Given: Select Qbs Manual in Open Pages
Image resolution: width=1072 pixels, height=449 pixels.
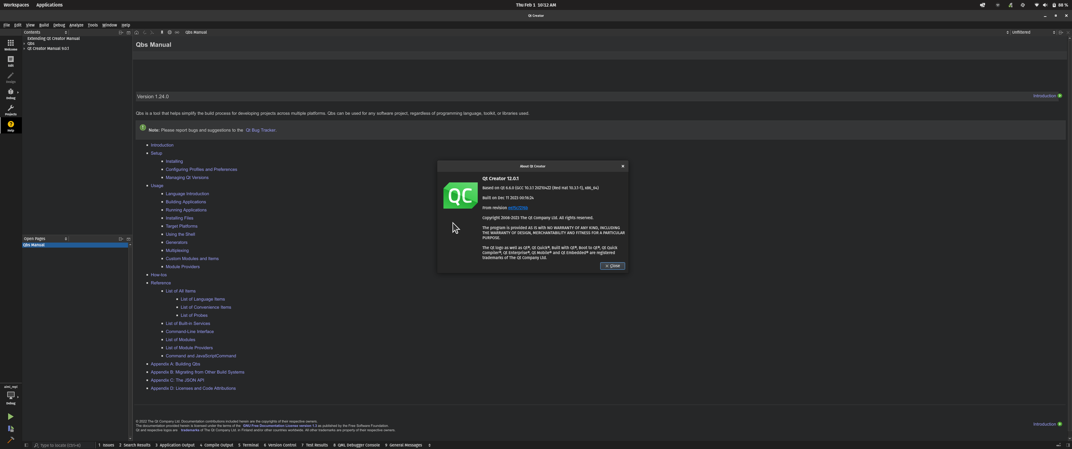Looking at the screenshot, I should pyautogui.click(x=75, y=245).
